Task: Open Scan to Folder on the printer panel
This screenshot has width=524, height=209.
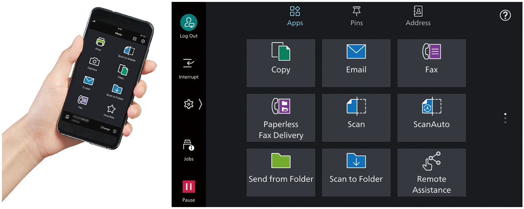Action: click(x=356, y=172)
